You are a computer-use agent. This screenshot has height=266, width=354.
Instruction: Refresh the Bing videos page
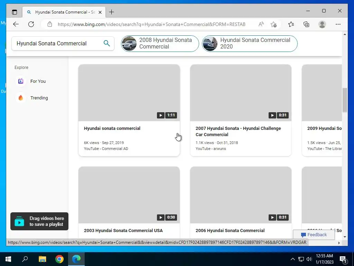[31, 24]
